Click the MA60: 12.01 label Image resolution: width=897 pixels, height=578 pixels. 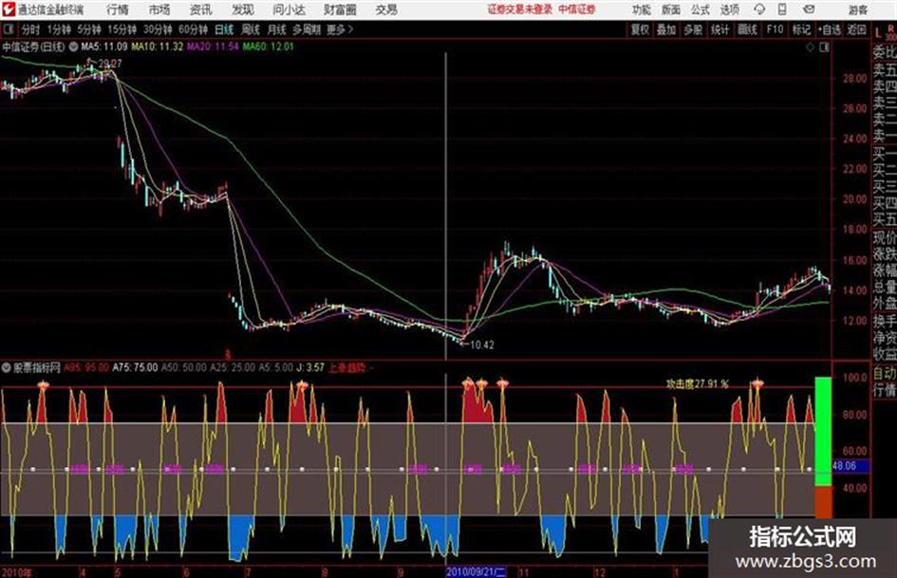[x=269, y=47]
